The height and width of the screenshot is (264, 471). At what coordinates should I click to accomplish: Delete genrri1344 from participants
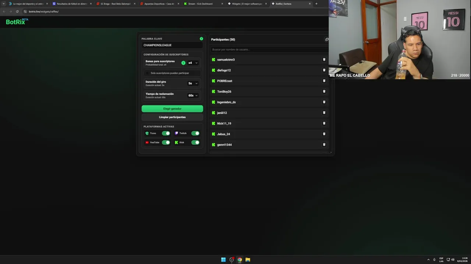324,144
